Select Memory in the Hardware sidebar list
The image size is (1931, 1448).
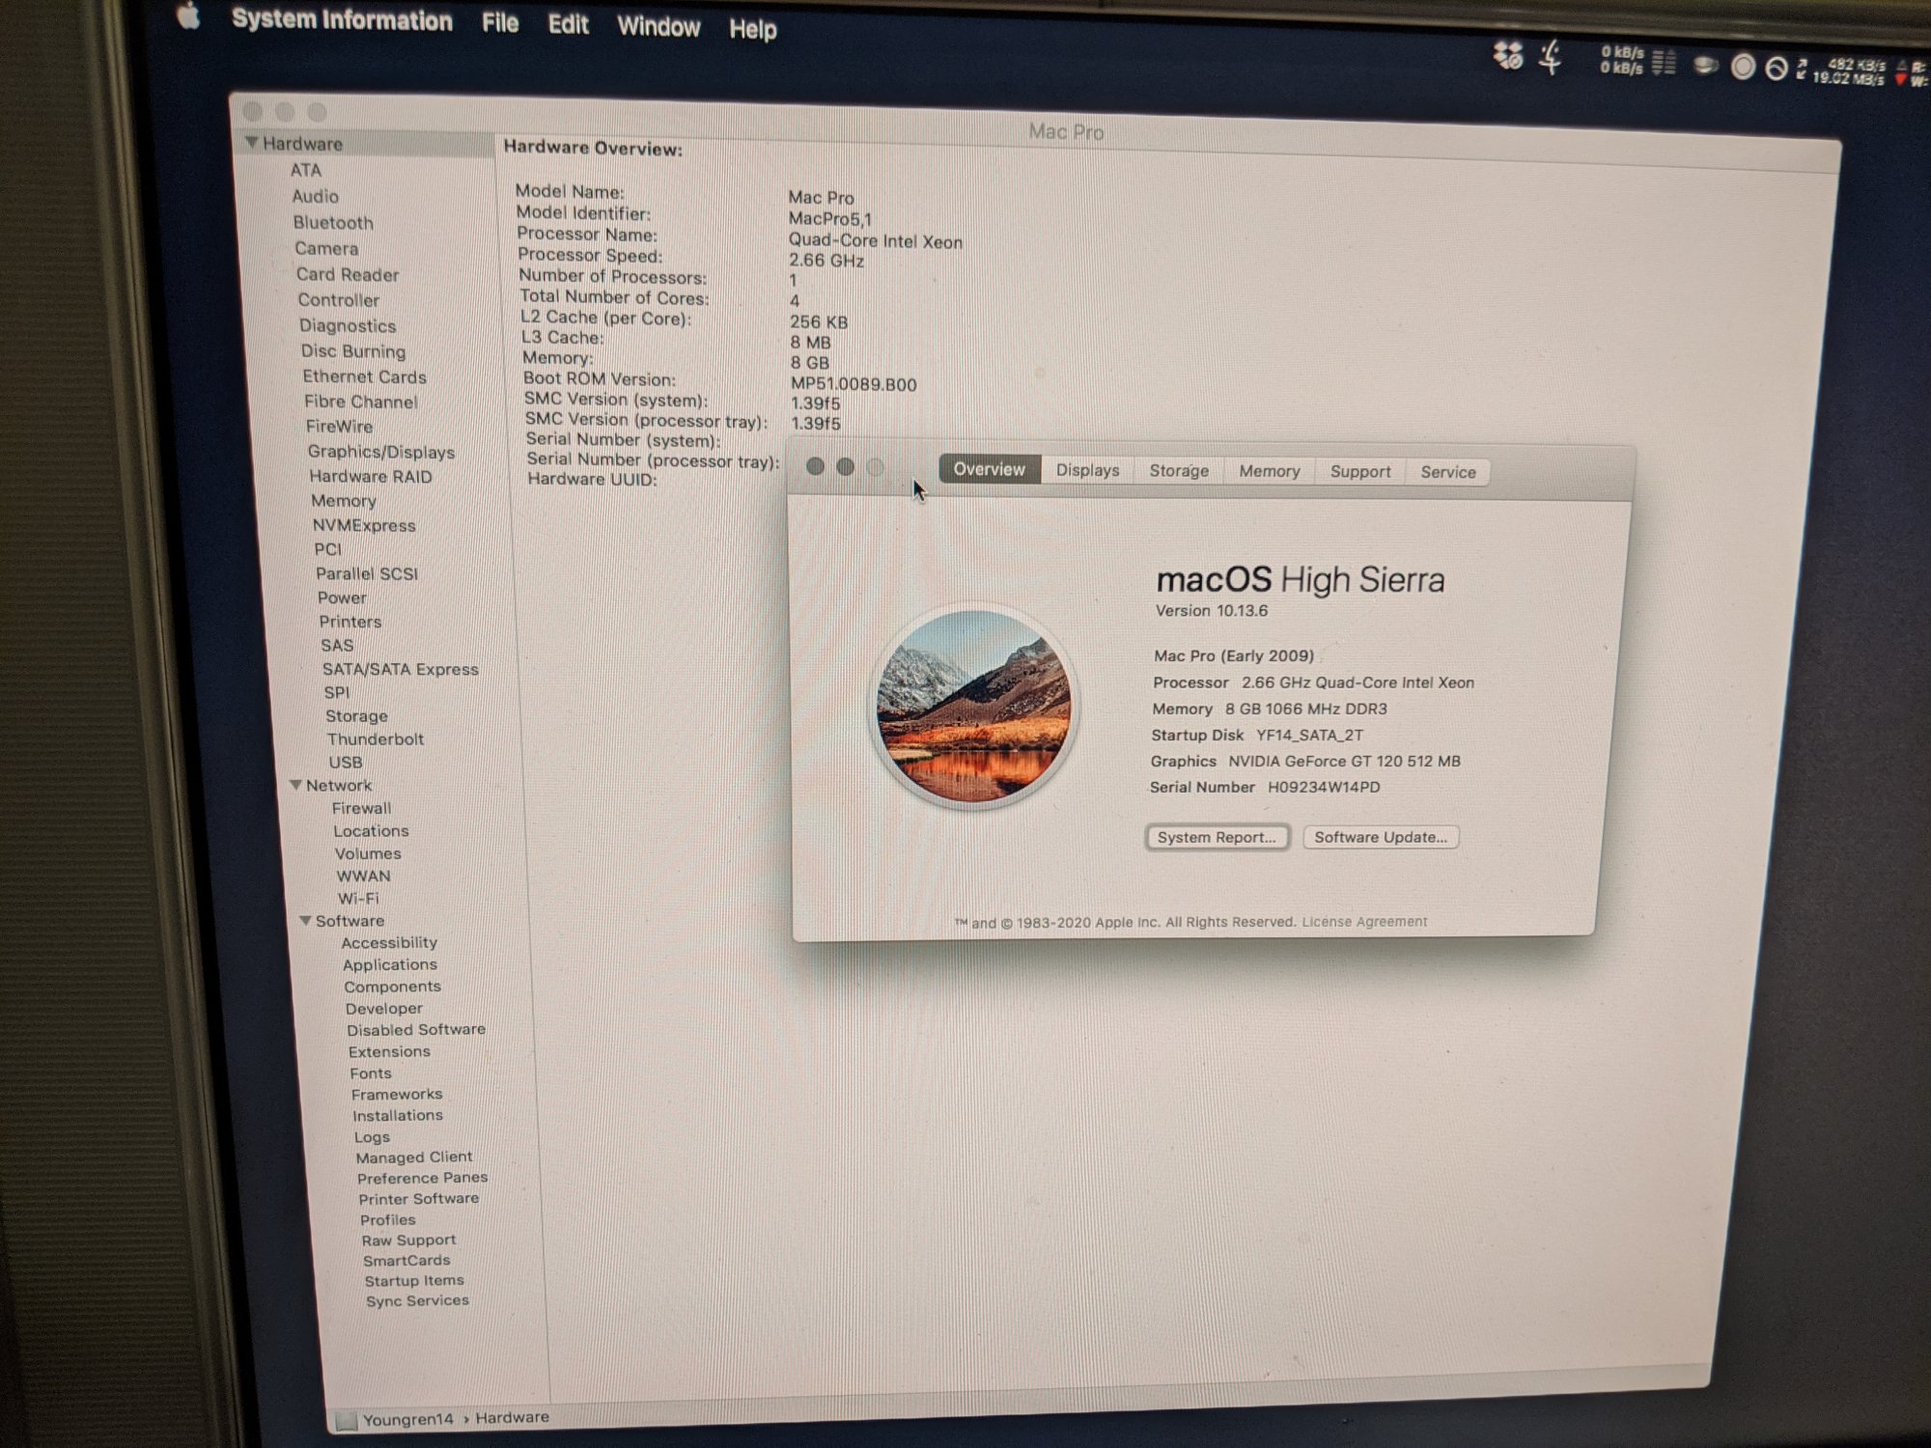point(344,500)
